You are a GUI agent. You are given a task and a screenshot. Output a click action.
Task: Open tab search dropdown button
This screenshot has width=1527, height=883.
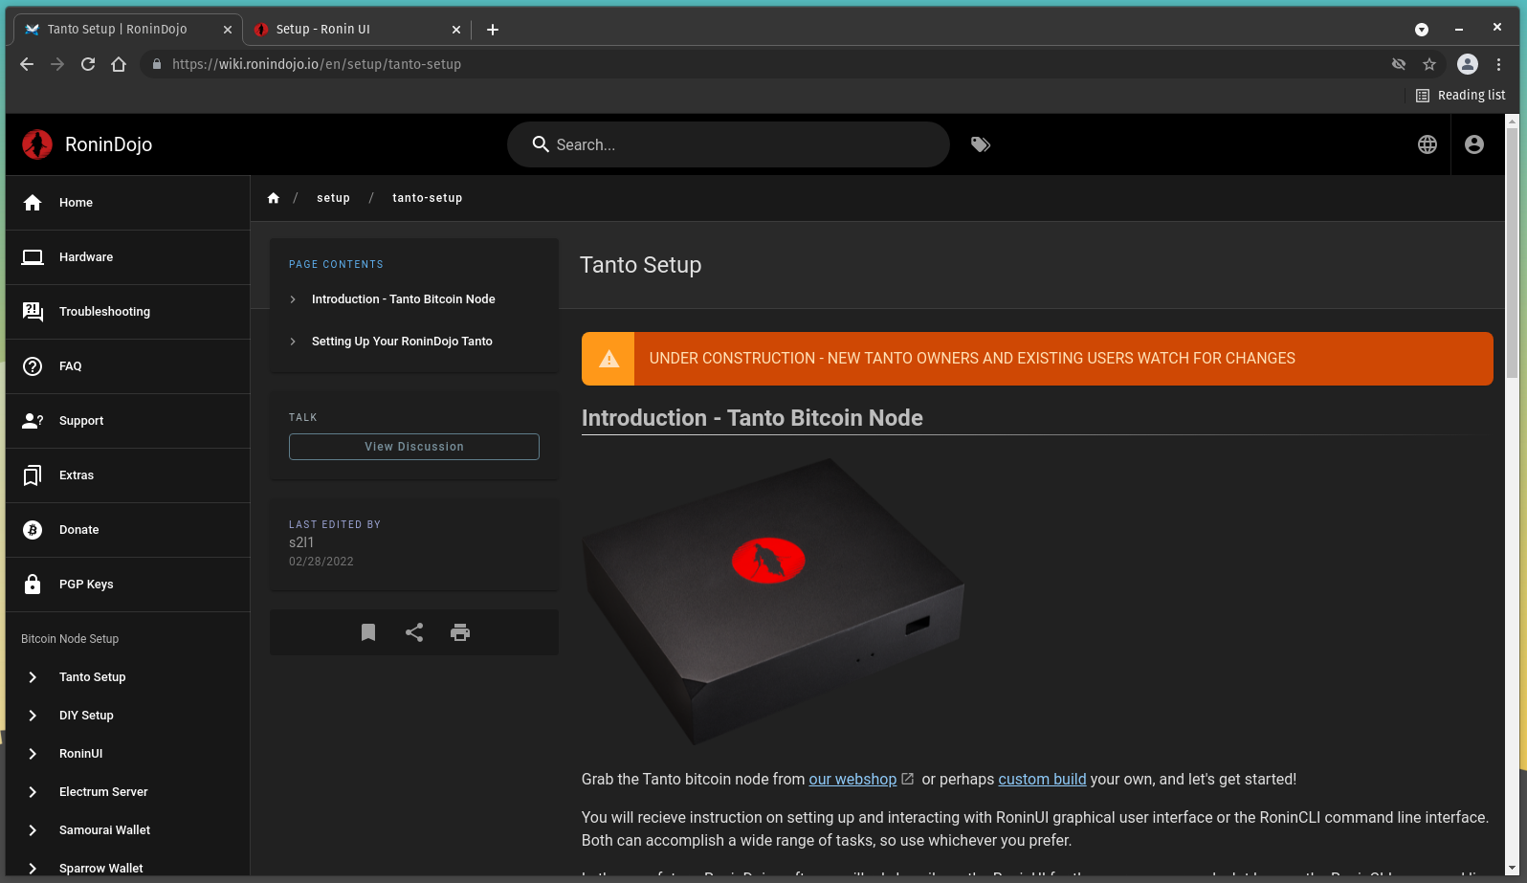(x=1422, y=30)
